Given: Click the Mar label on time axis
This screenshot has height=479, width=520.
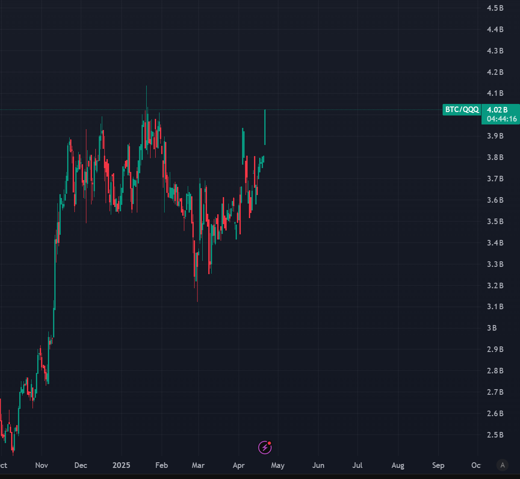Looking at the screenshot, I should point(198,465).
